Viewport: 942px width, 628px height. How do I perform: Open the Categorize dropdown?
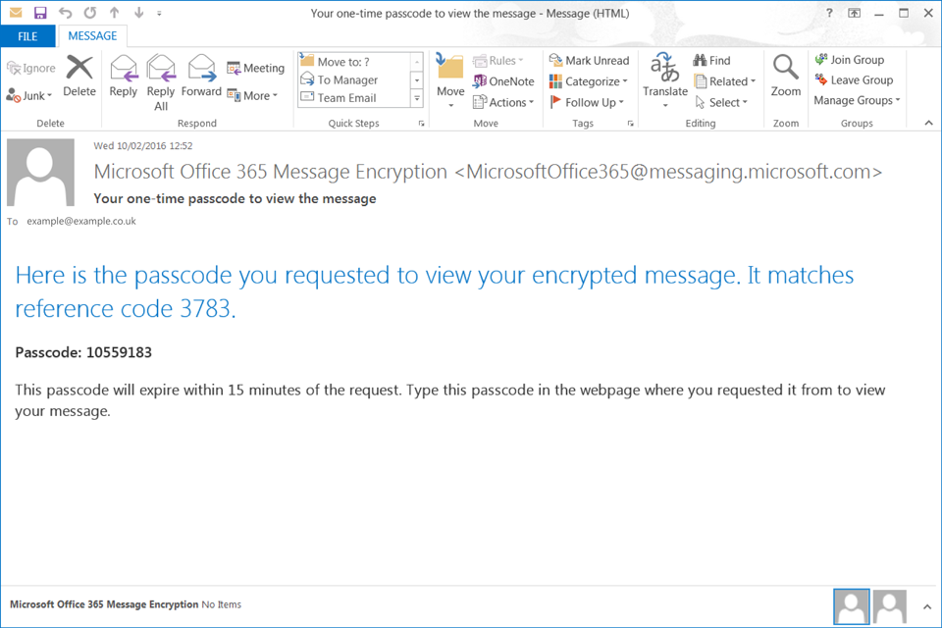pos(588,81)
